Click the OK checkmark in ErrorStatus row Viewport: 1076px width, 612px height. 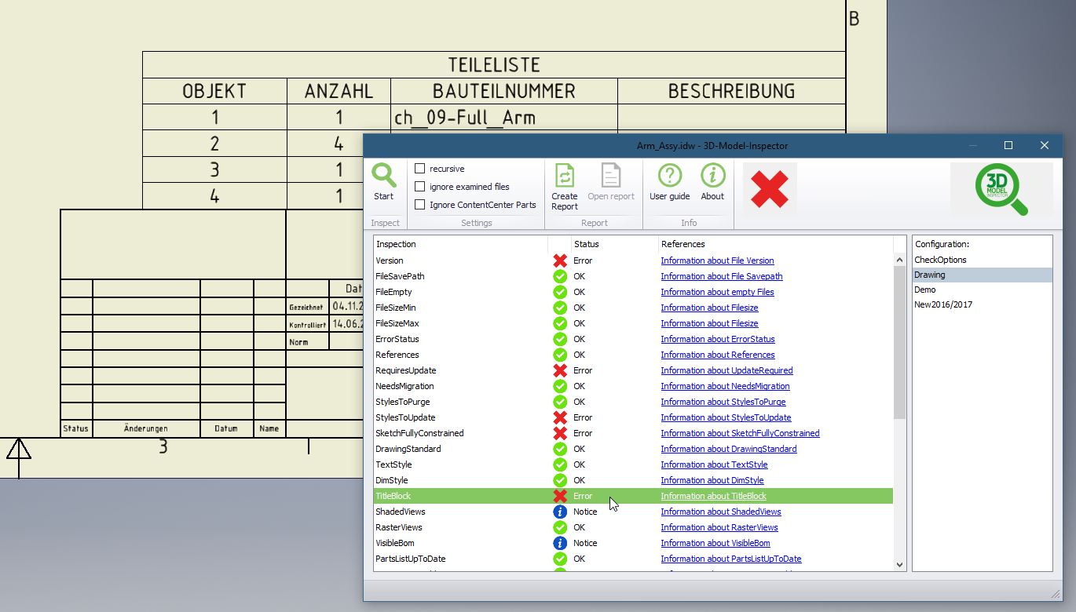point(560,339)
